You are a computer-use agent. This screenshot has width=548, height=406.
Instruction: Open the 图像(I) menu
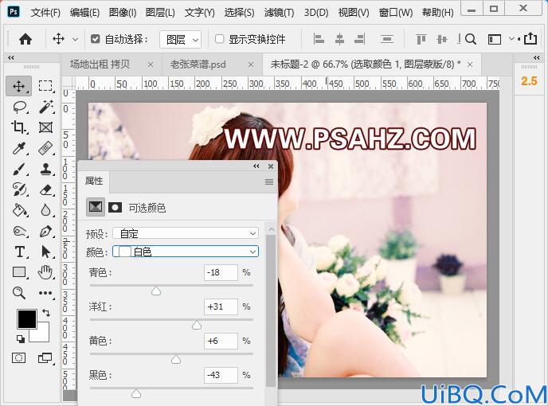click(x=123, y=13)
